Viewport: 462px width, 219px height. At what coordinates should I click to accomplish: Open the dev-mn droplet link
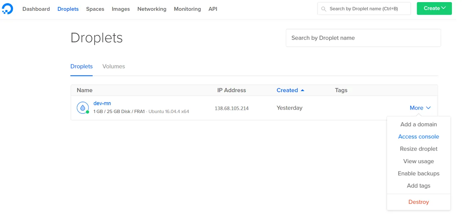click(x=102, y=103)
